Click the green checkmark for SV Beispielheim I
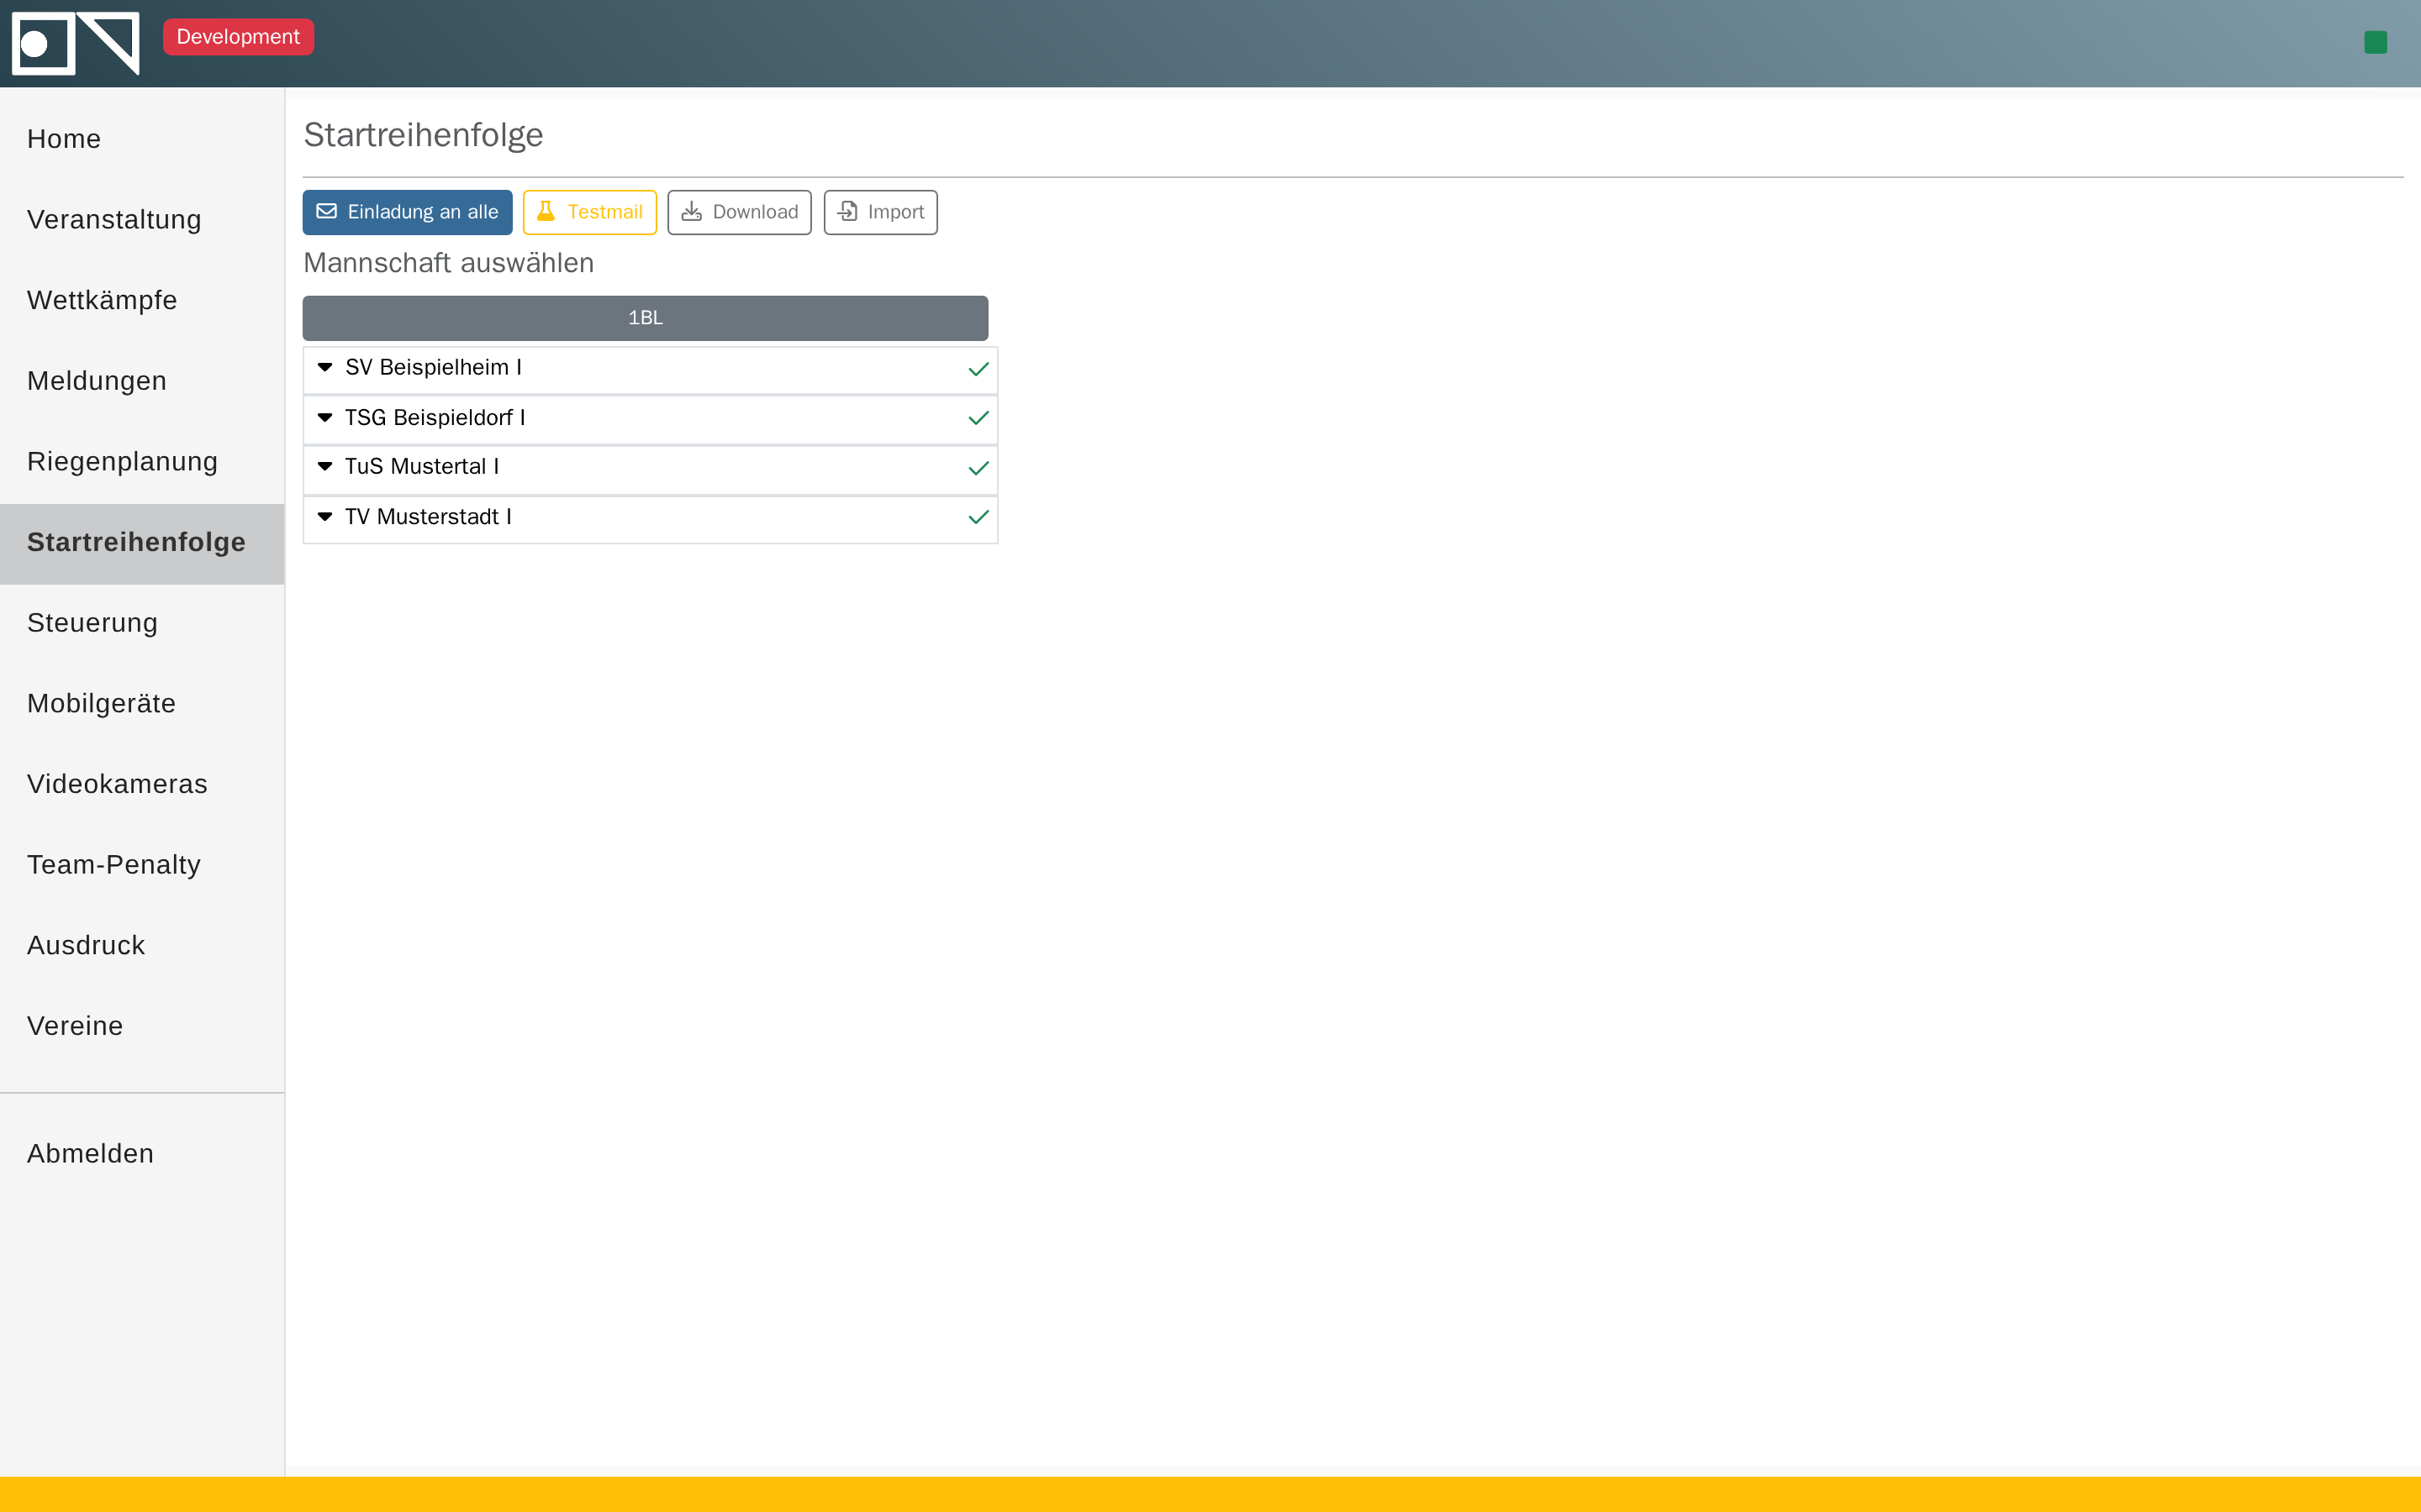 tap(978, 369)
